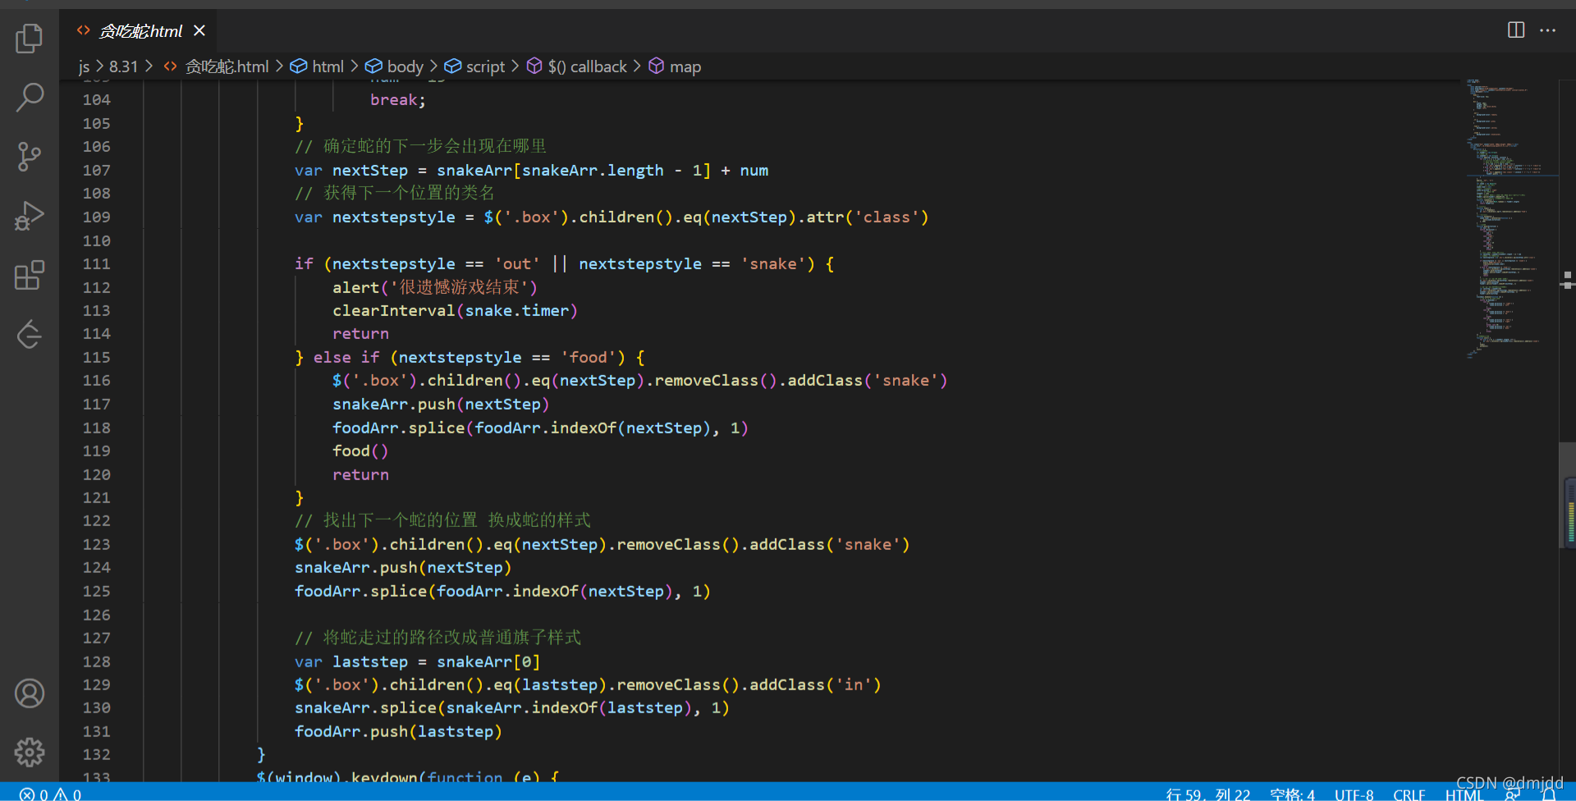Open the Run and Debug view
Image resolution: width=1576 pixels, height=801 pixels.
tap(30, 216)
